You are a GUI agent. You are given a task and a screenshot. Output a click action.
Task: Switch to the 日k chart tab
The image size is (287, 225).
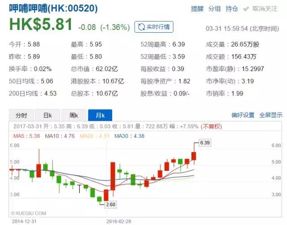[x=48, y=115]
